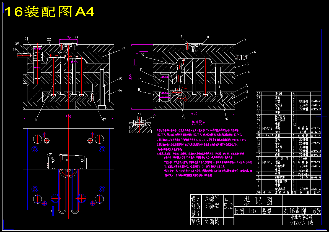Click the class code "0120741班"
The image size is (329, 232).
coord(302,223)
